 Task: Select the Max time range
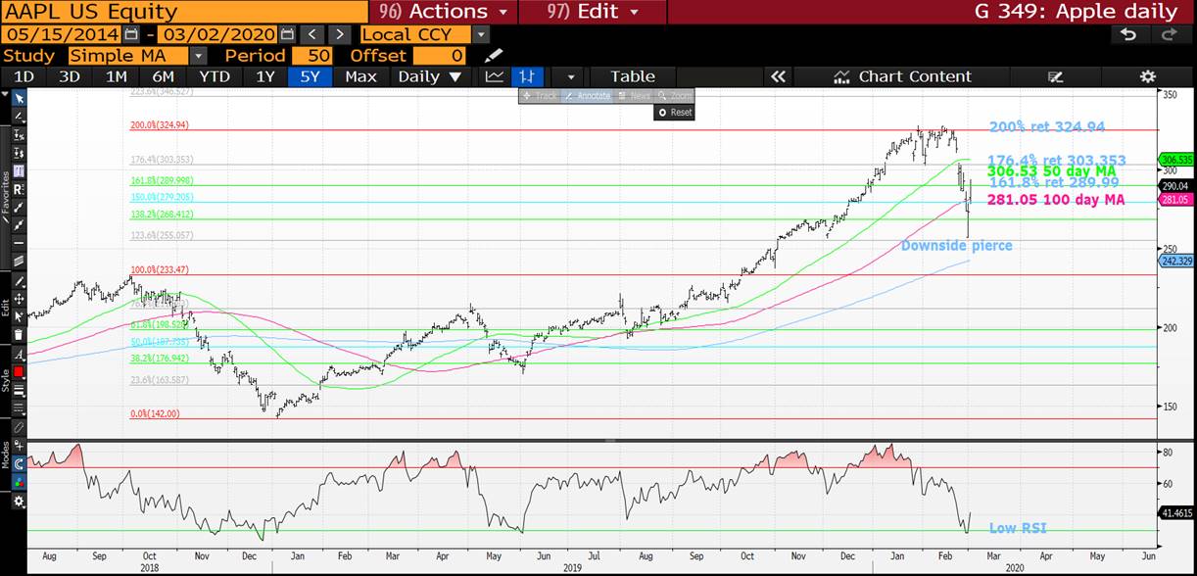[360, 76]
